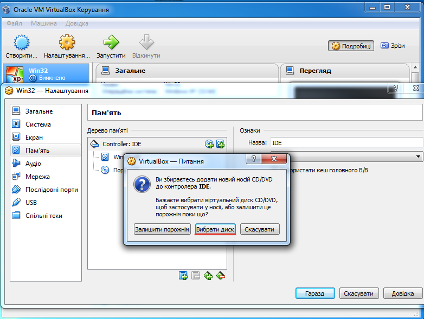
Task: Click Скасувати in the Питання dialog
Action: click(x=260, y=229)
